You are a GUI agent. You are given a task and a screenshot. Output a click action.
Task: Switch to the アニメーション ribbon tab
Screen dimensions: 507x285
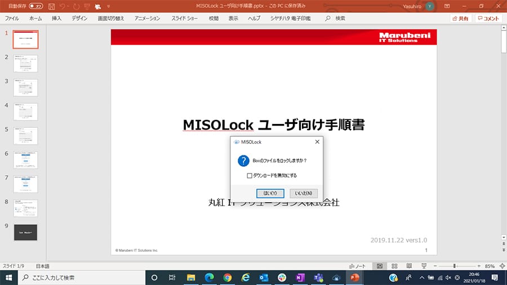(147, 19)
